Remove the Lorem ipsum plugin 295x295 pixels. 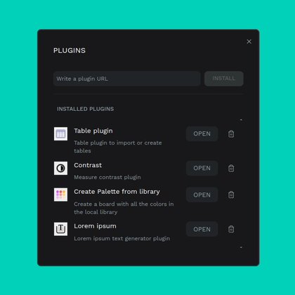(x=231, y=229)
